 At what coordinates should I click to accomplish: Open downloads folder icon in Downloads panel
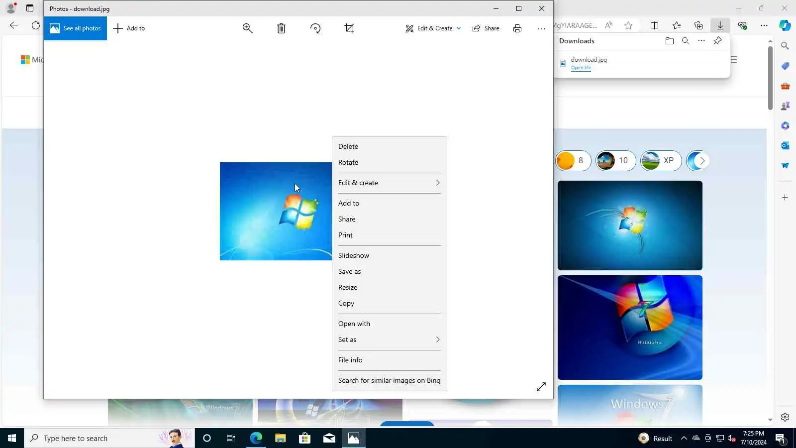[x=669, y=41]
